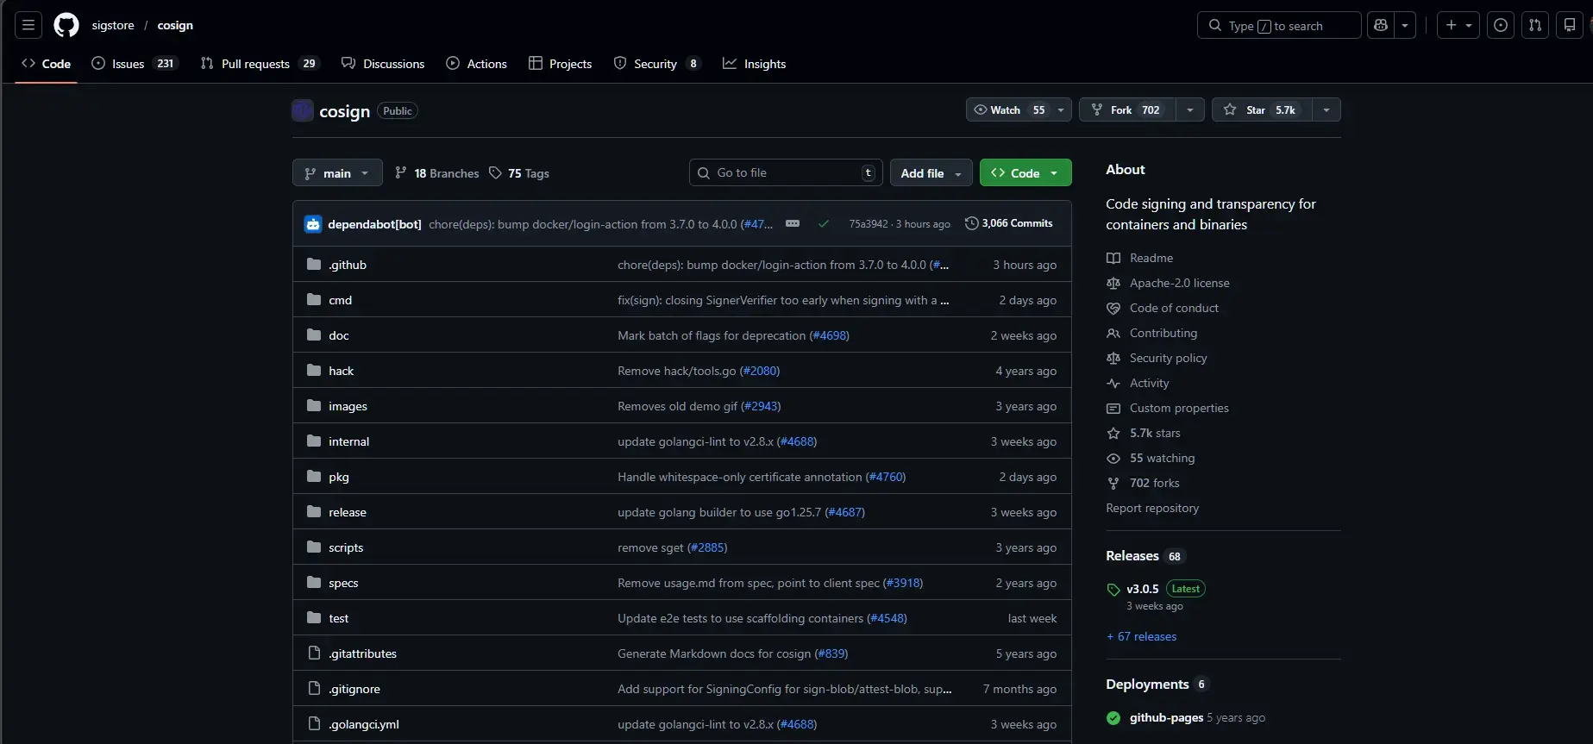Click the Code of conduct heart icon
1593x744 pixels.
point(1113,308)
